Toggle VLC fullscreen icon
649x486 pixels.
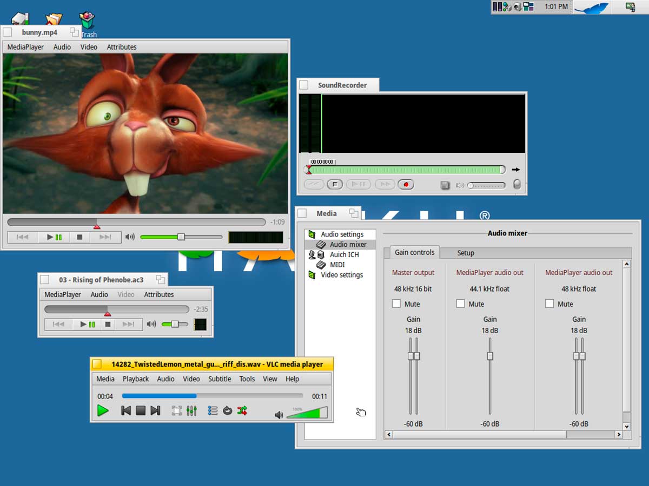click(177, 411)
